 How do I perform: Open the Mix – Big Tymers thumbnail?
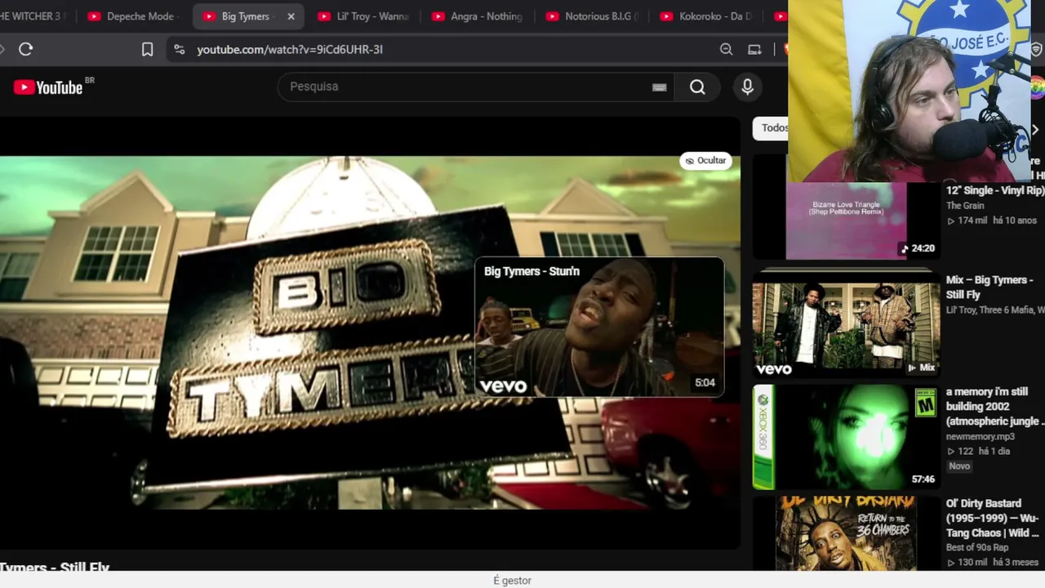pyautogui.click(x=846, y=325)
